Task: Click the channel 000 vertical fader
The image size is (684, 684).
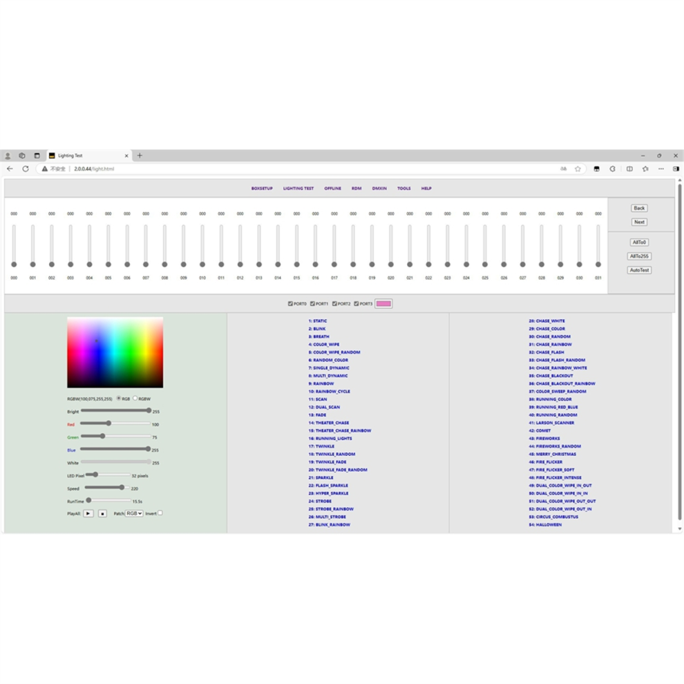Action: click(14, 245)
